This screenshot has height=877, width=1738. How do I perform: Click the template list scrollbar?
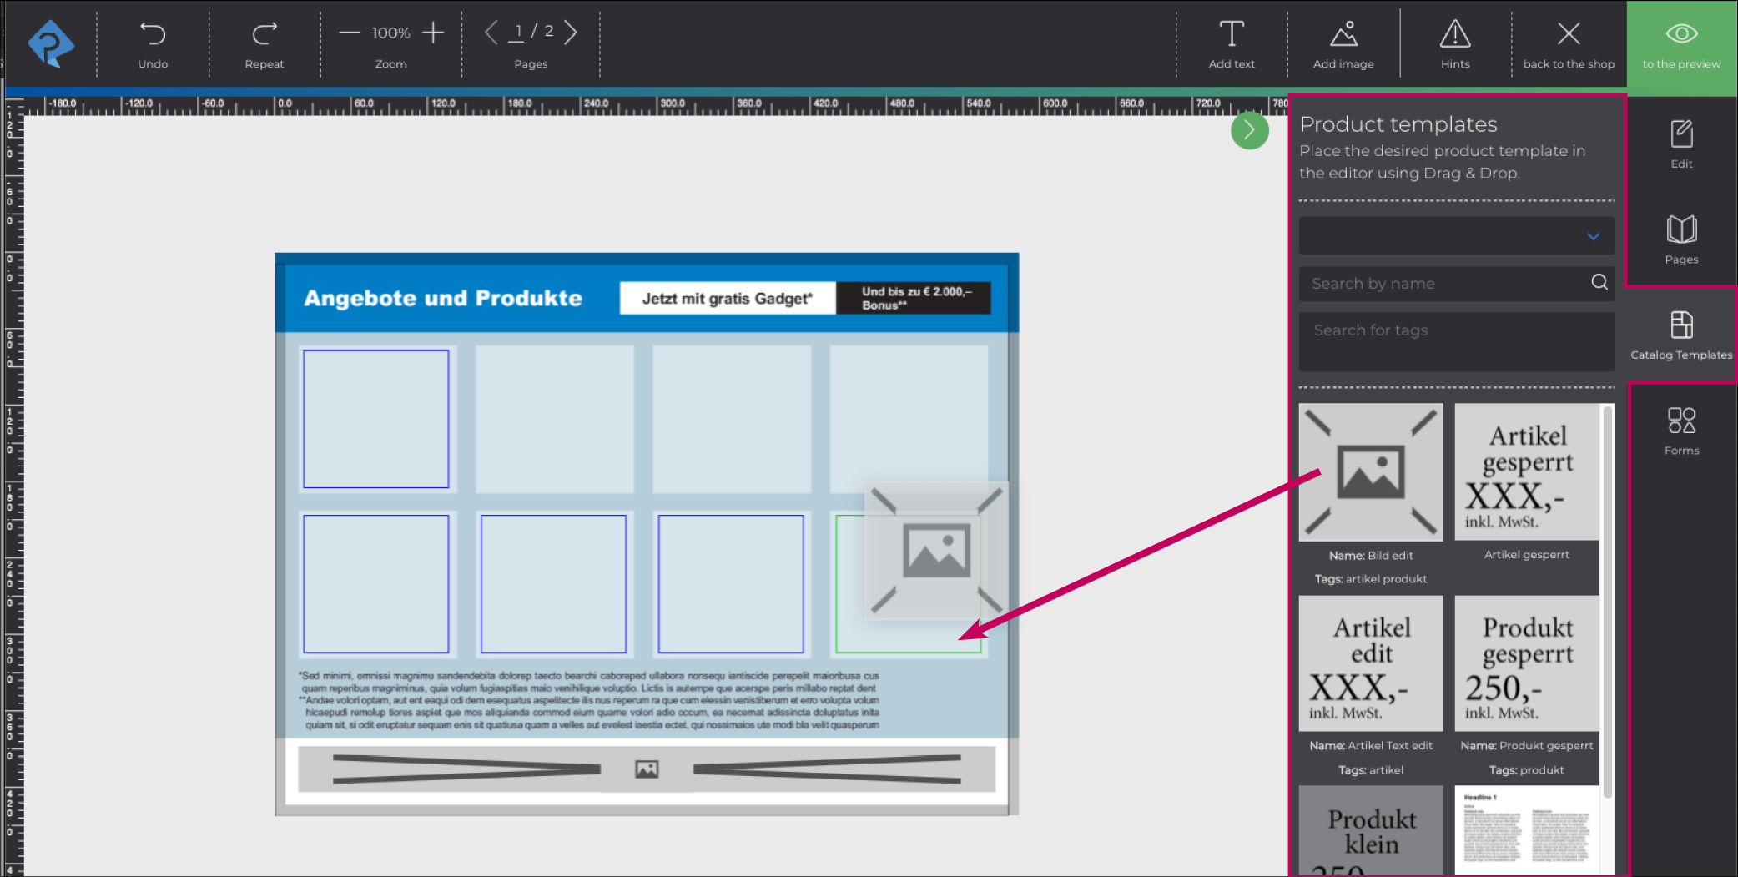pyautogui.click(x=1608, y=601)
